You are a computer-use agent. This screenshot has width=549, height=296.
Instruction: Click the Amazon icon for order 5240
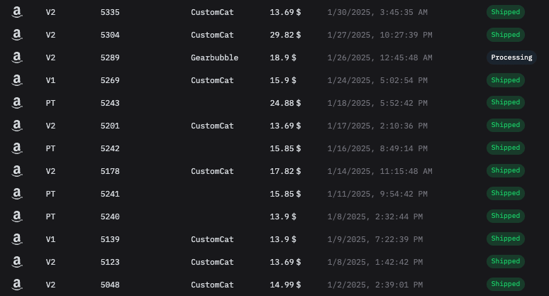click(16, 216)
